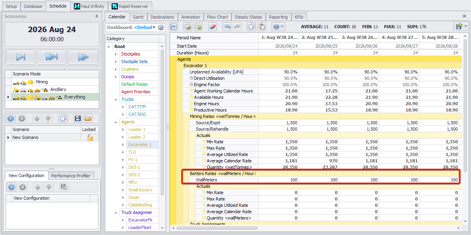This screenshot has height=235, width=471.
Task: Select Default Rates in category tree
Action: [x=134, y=84]
